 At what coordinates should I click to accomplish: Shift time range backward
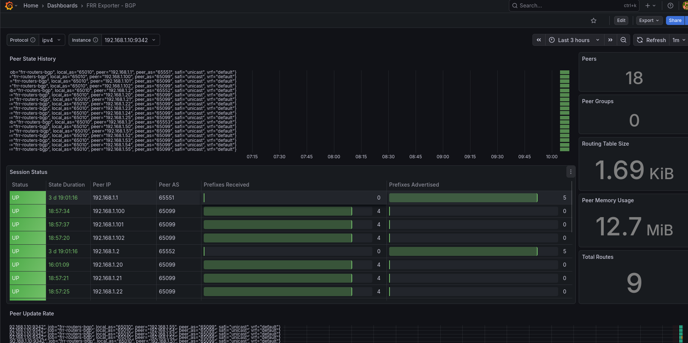(539, 40)
